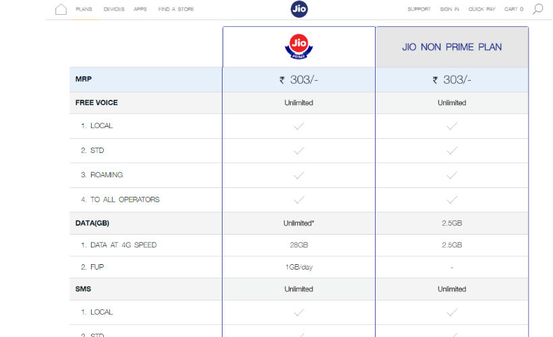
Task: Go to the Jio home icon
Action: tap(61, 9)
